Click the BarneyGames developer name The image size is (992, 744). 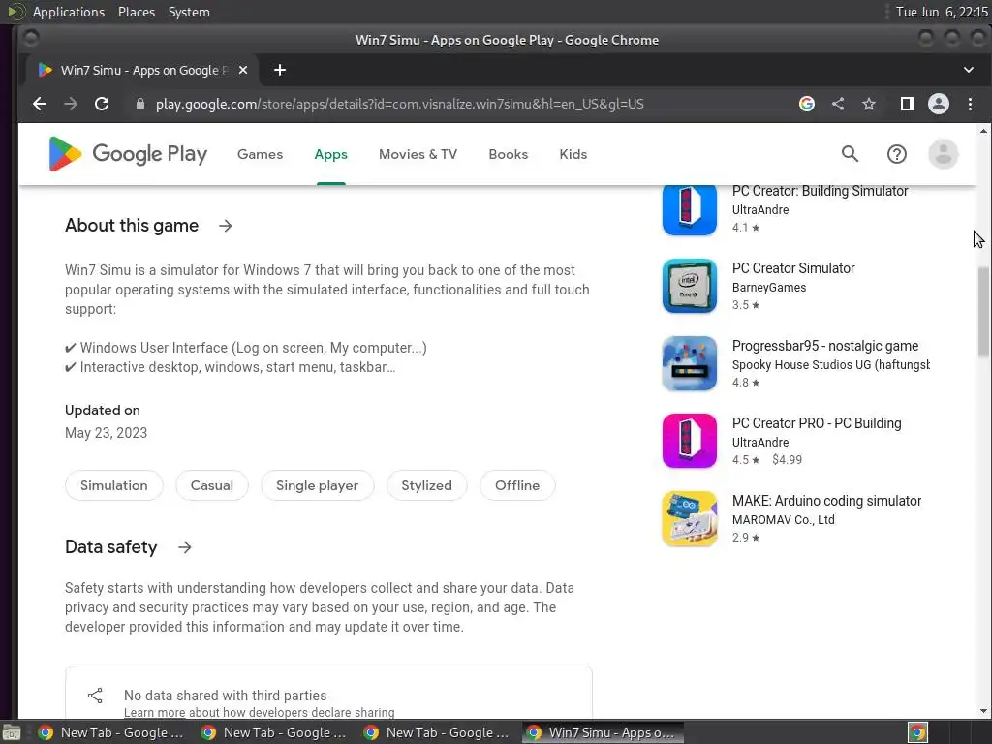point(768,288)
